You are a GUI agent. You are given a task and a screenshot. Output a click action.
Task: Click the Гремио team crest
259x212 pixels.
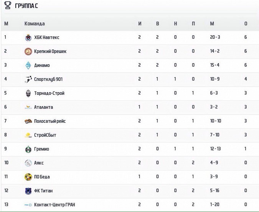pos(28,149)
